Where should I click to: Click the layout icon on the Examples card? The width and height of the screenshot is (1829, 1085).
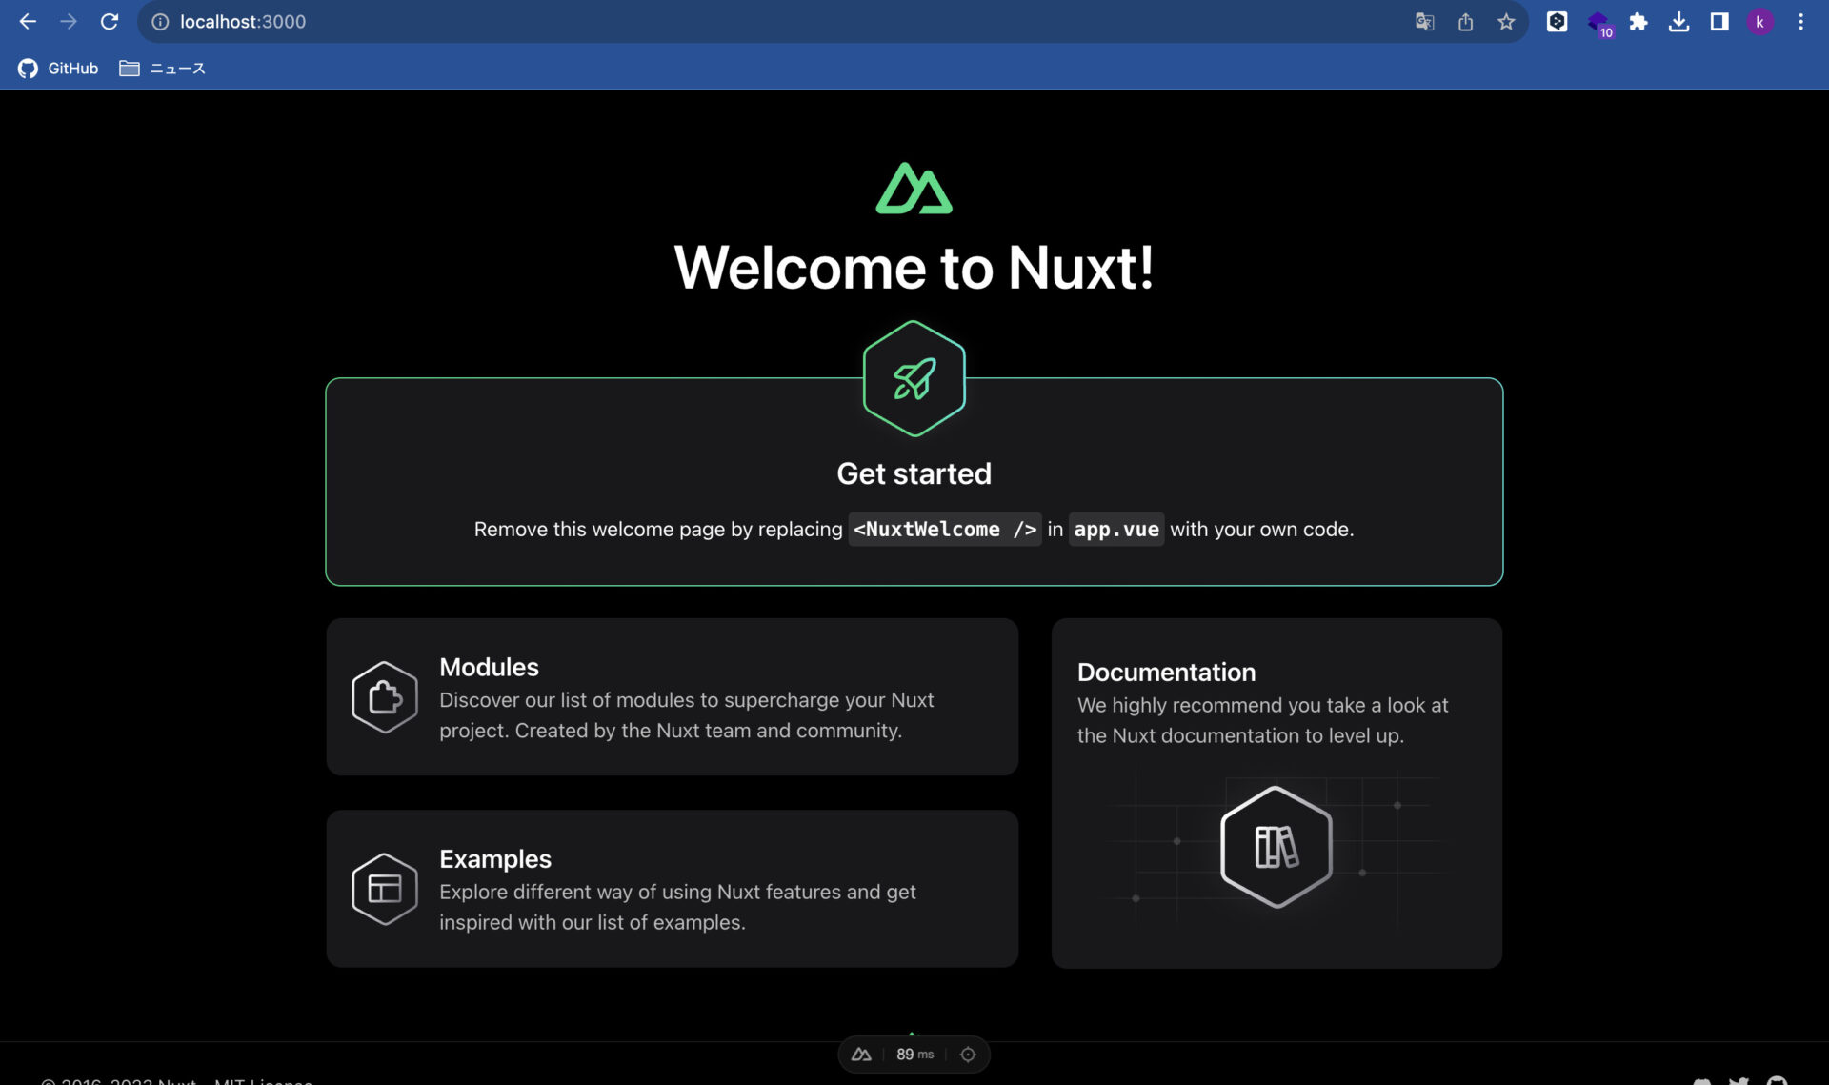[386, 888]
